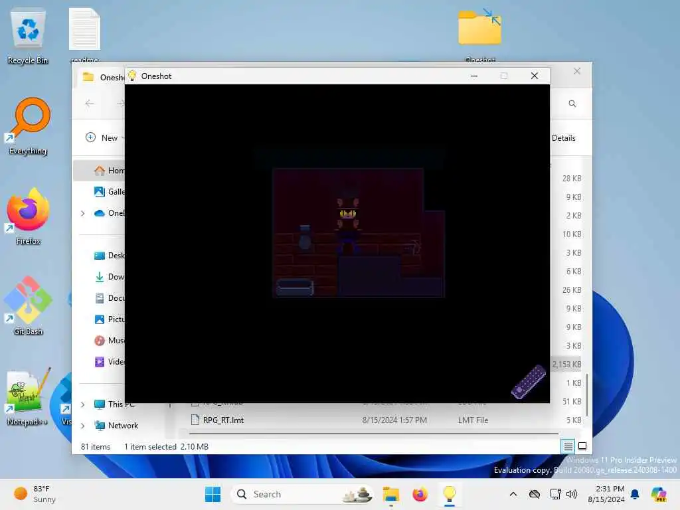Click the New button in File Explorer
Viewport: 680px width, 510px height.
[x=102, y=137]
